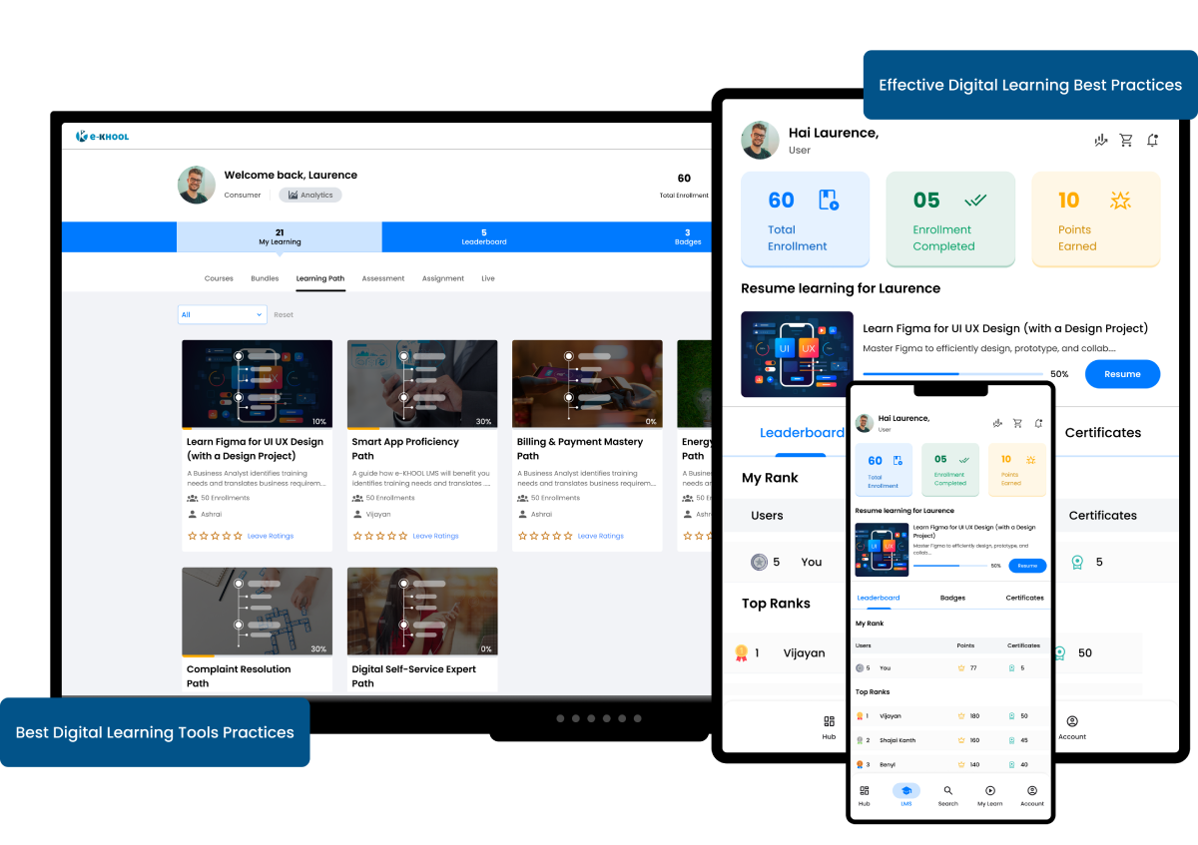This screenshot has width=1198, height=845.
Task: Open the Bundles sub-tab on the desktop
Action: click(265, 278)
